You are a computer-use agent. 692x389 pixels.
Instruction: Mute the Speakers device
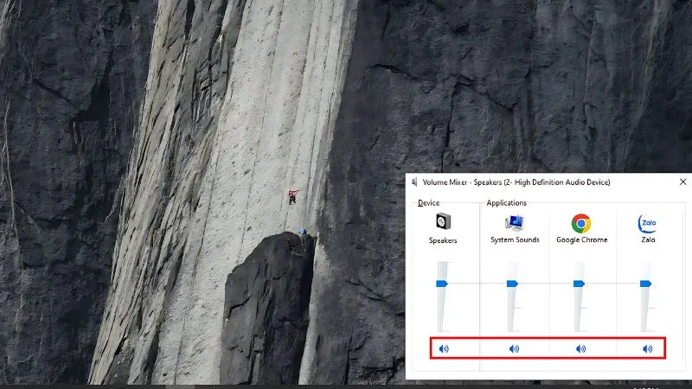(443, 348)
